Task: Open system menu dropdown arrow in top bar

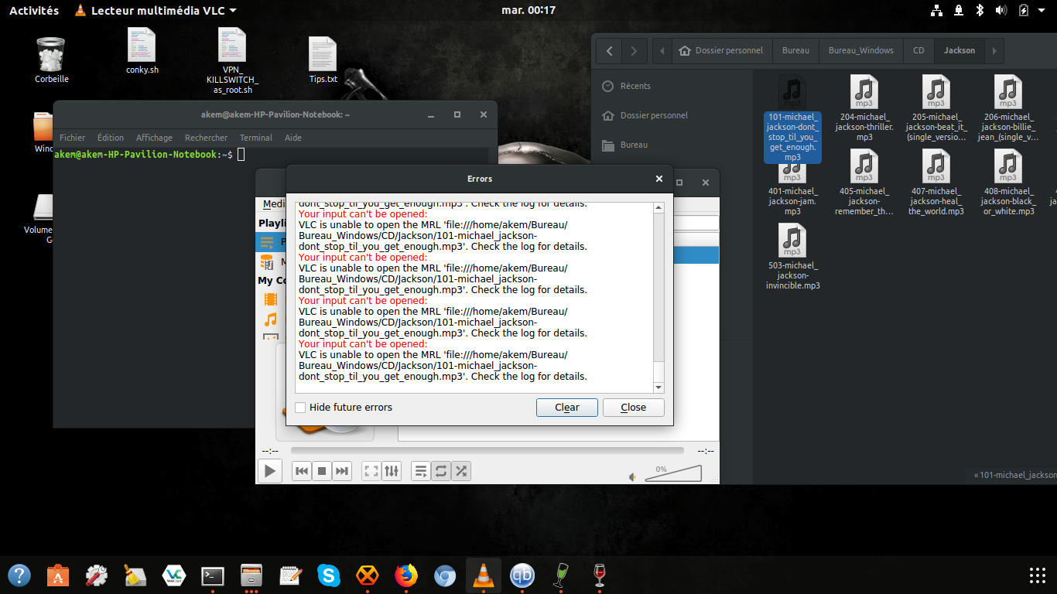Action: pyautogui.click(x=1043, y=10)
